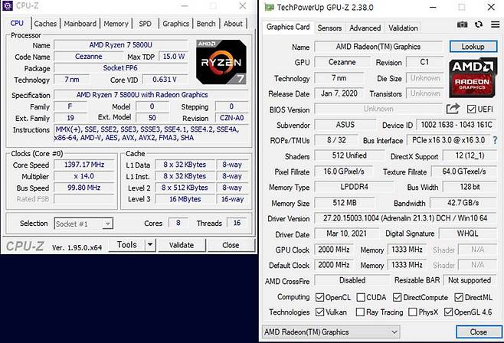Viewport: 504px width, 343px height.
Task: Click the Code Name Cezanne value in CPU-Z
Action: point(88,57)
